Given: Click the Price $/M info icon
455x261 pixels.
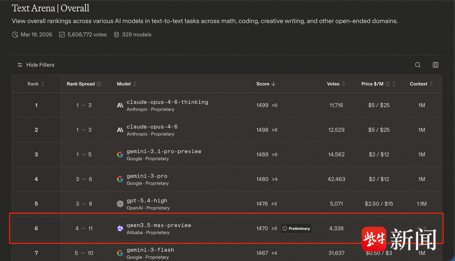Looking at the screenshot, I should [x=388, y=84].
